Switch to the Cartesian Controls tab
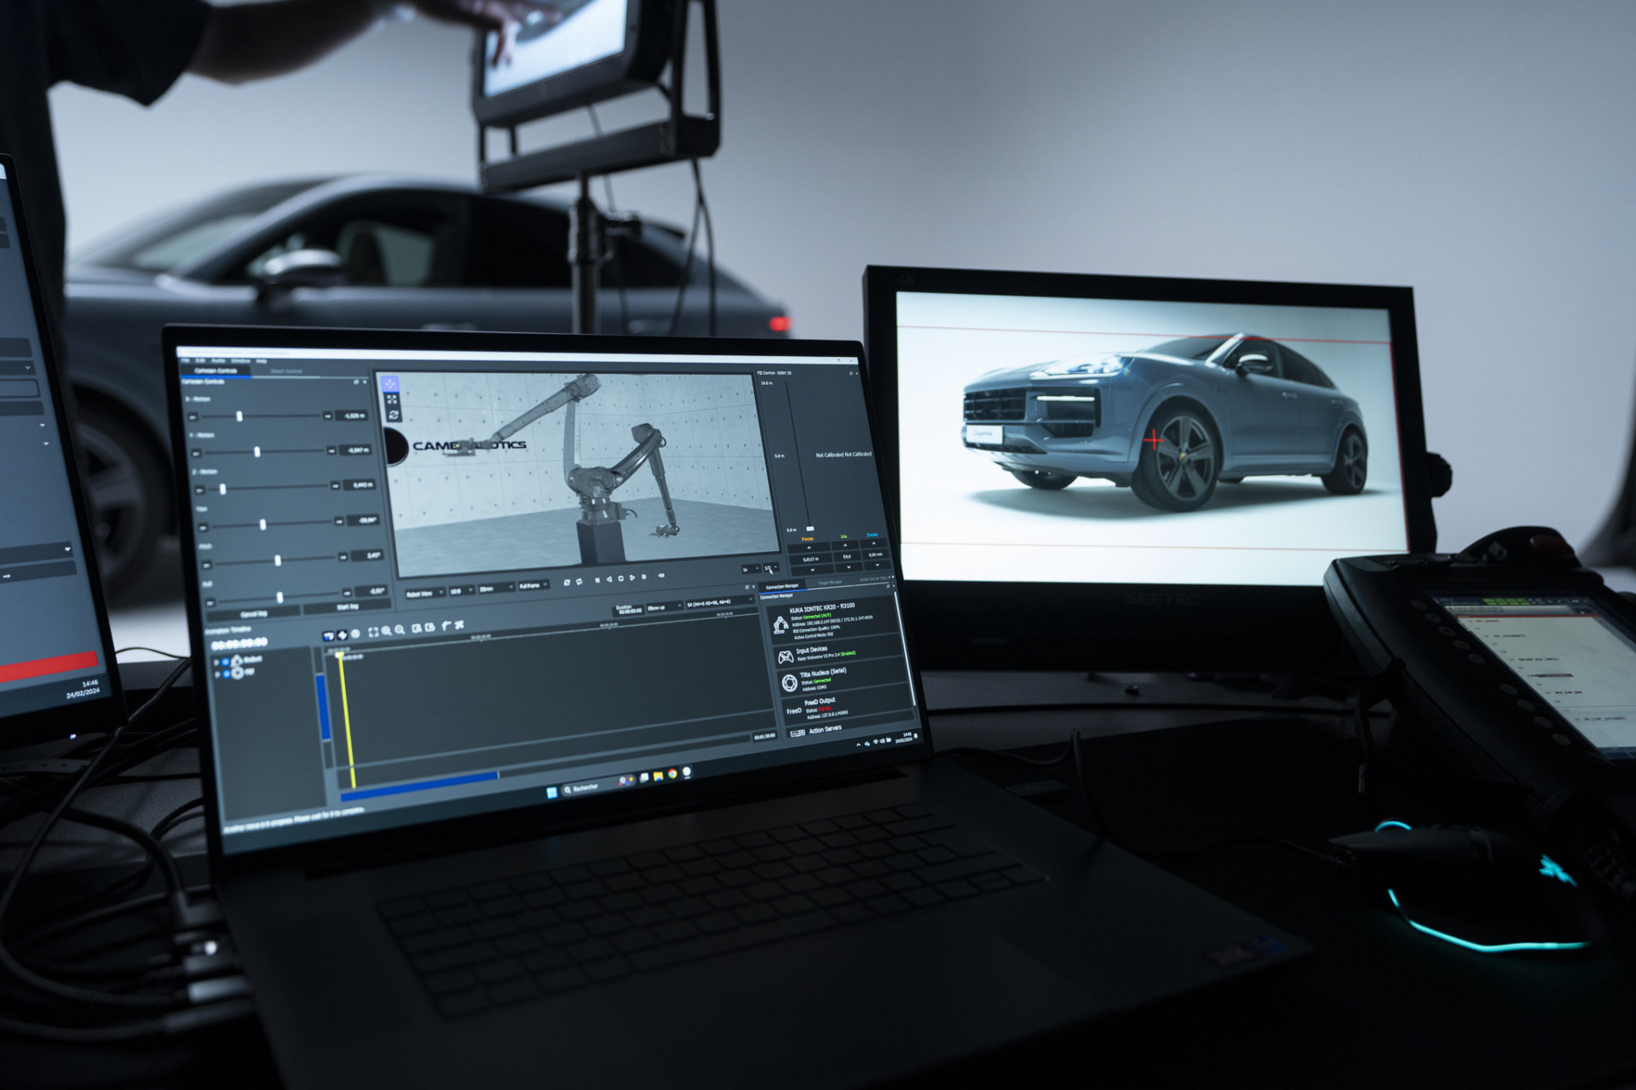Image resolution: width=1636 pixels, height=1090 pixels. (216, 370)
